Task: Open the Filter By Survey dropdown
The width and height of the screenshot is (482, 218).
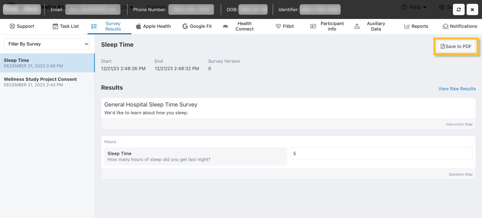Action: (47, 44)
